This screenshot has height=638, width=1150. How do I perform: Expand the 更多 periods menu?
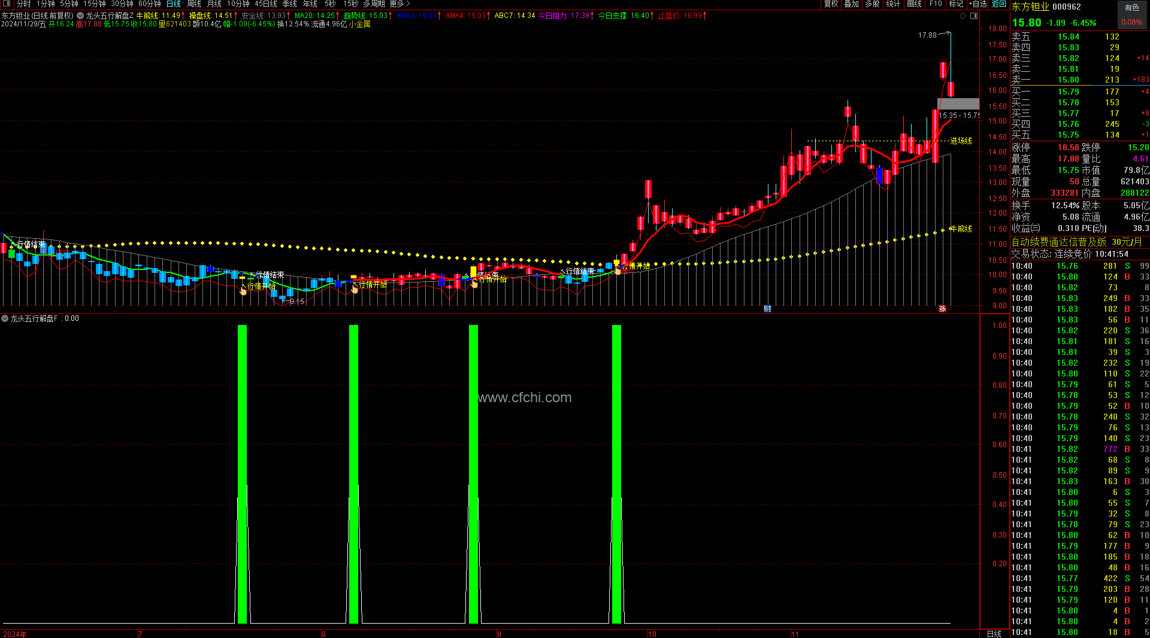[400, 4]
